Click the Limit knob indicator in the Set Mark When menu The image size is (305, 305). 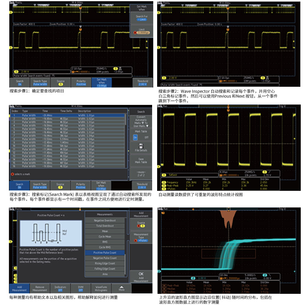(x=136, y=33)
